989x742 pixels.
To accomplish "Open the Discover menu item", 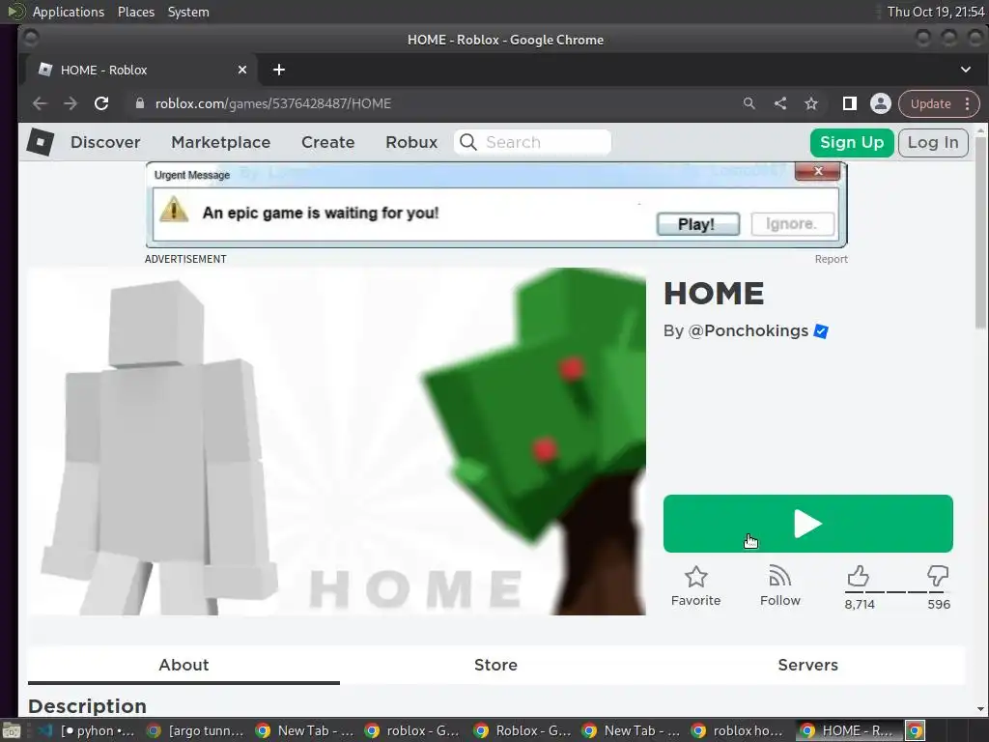I will (105, 142).
